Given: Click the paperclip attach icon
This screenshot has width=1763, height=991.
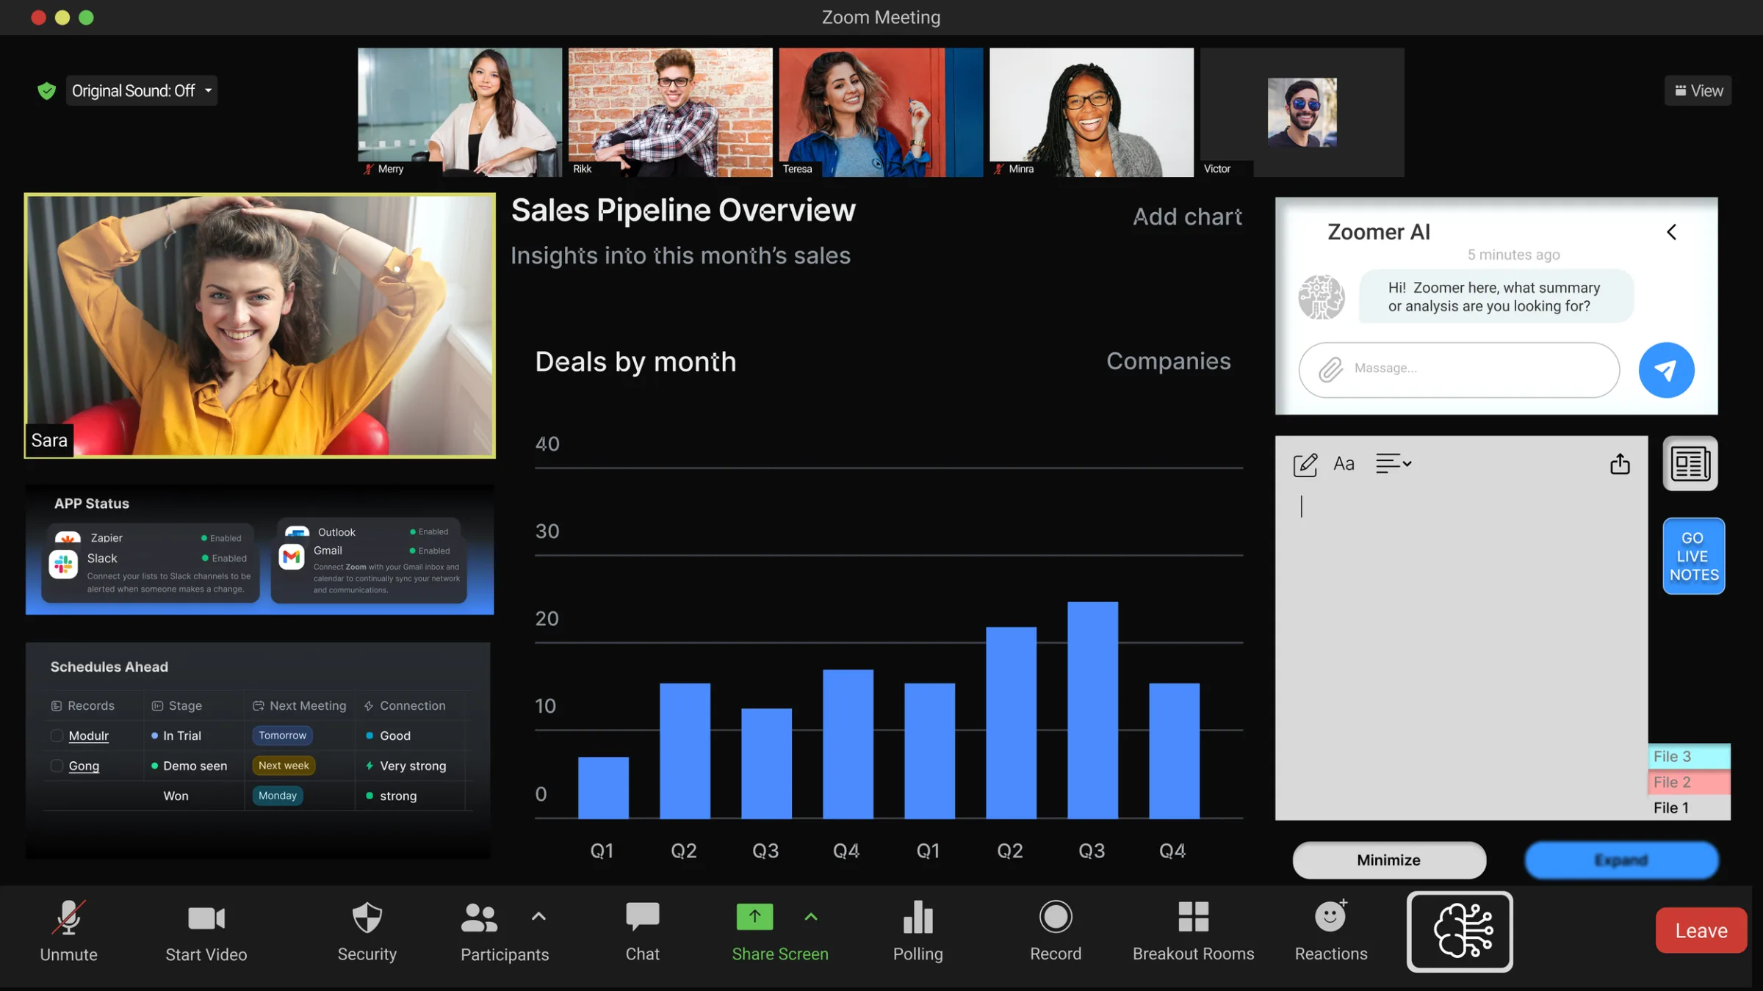Looking at the screenshot, I should point(1330,369).
